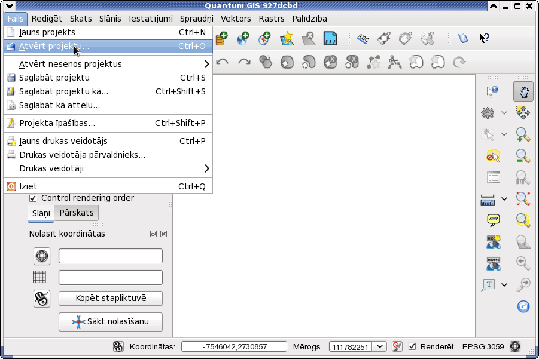Click the Undo arrow icon
539x359 pixels.
(x=223, y=62)
